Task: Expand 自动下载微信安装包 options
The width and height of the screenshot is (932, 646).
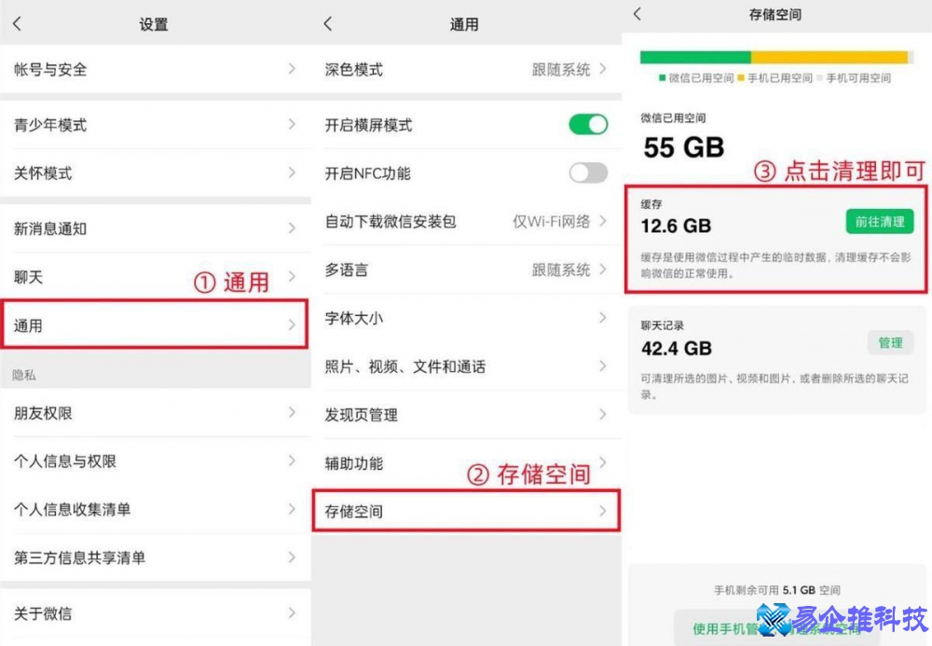Action: click(466, 221)
